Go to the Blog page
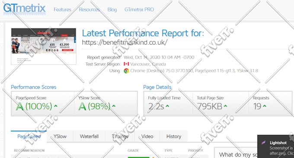Screen dimensions: 294x158 click(112, 9)
